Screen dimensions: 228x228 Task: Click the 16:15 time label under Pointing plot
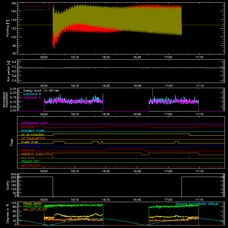pos(75,57)
